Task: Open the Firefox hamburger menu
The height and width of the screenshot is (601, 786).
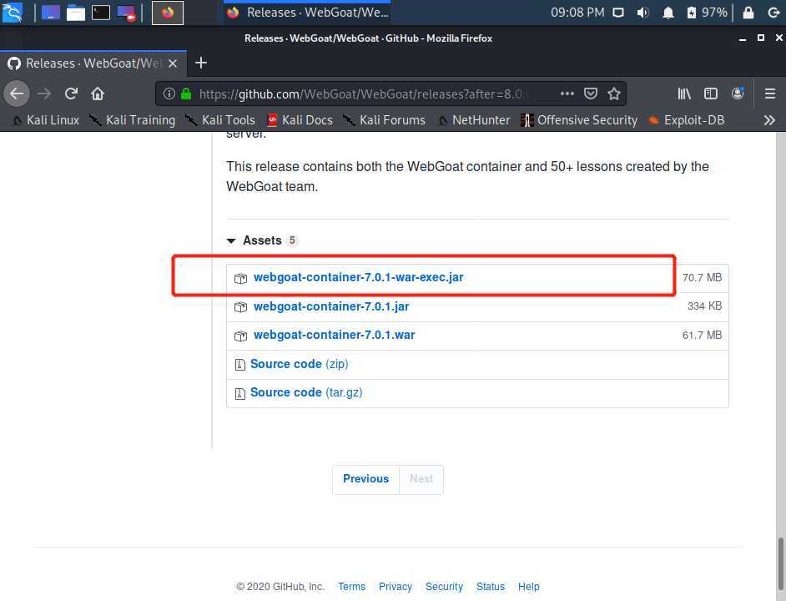Action: (770, 93)
